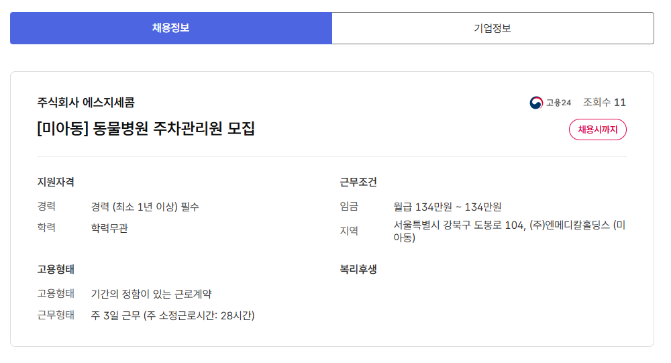Click the 주 3일 근무 schedule text

pyautogui.click(x=172, y=315)
